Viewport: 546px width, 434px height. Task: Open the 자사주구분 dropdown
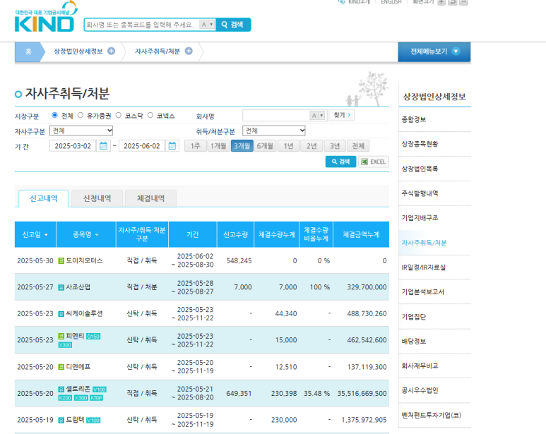coord(81,131)
